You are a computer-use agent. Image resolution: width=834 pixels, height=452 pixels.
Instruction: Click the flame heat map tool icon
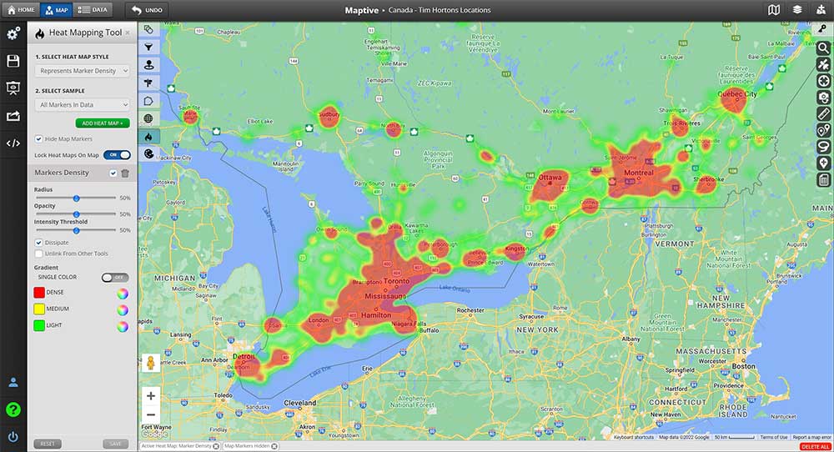(x=149, y=137)
